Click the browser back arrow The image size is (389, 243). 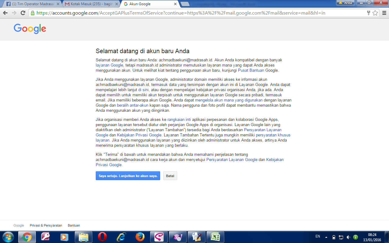(x=5, y=13)
